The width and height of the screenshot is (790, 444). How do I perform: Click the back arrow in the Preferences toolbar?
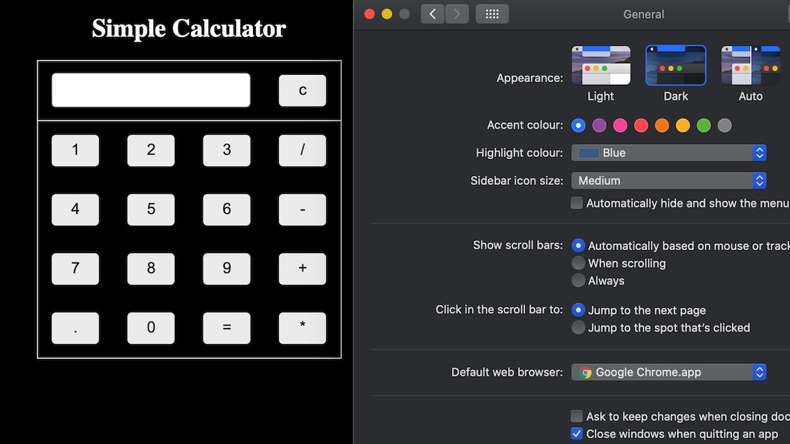[x=433, y=14]
